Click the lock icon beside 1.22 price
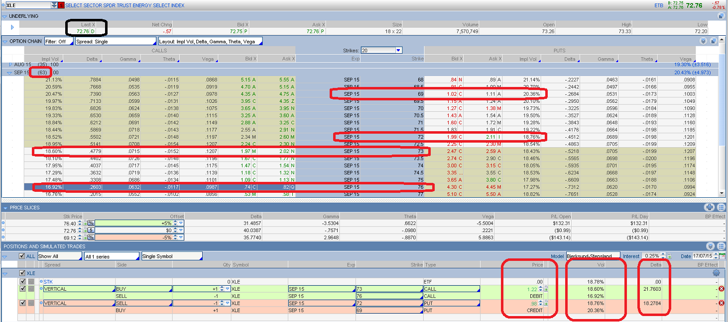This screenshot has height=322, width=728. click(x=546, y=289)
